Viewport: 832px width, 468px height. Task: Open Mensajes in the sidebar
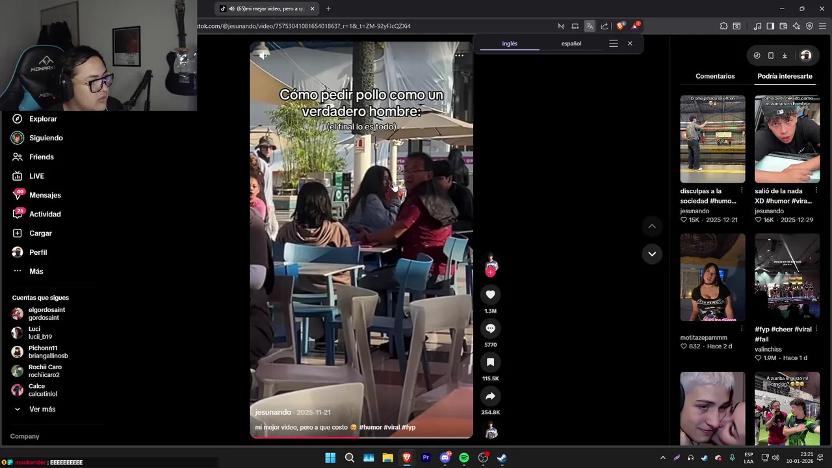[x=36, y=195]
